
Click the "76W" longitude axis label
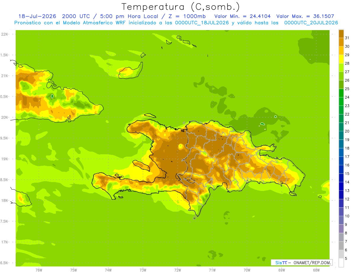[x=39, y=270]
